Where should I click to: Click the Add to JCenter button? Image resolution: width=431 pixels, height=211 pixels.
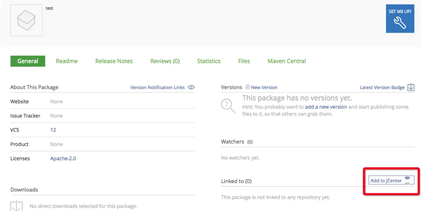pos(391,180)
